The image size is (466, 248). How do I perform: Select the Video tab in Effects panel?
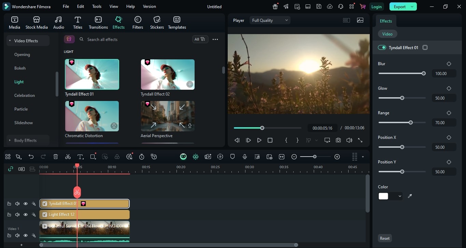tap(387, 34)
